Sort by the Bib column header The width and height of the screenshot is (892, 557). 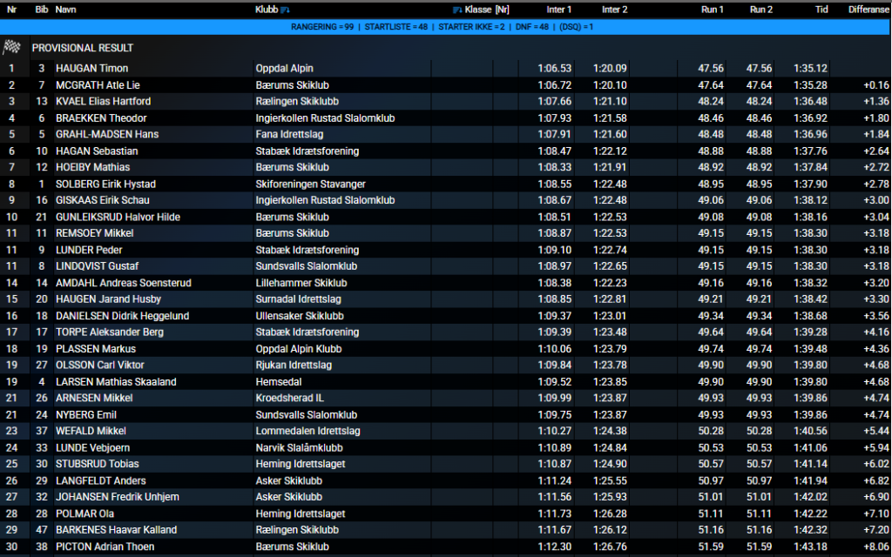(x=41, y=10)
